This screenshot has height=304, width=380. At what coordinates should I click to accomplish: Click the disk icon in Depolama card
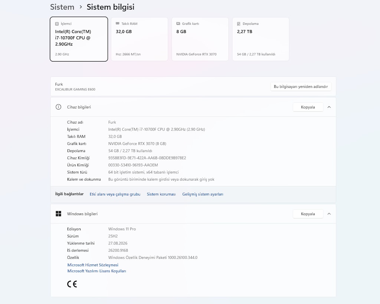[239, 24]
